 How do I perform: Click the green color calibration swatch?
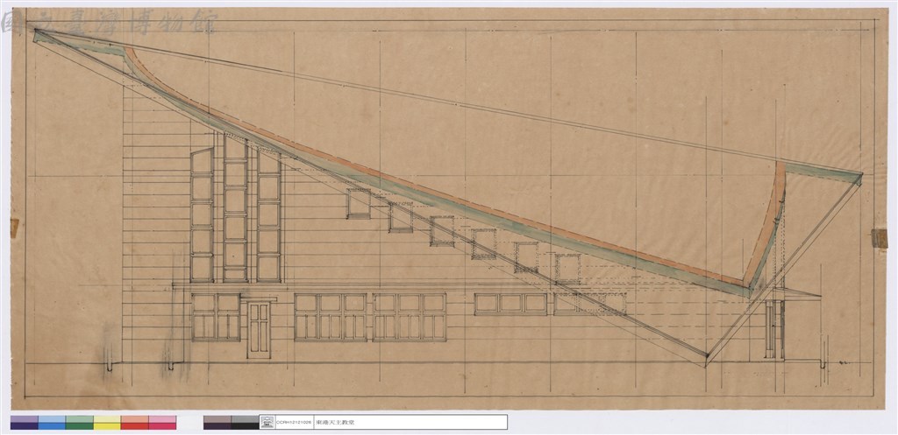[80, 423]
